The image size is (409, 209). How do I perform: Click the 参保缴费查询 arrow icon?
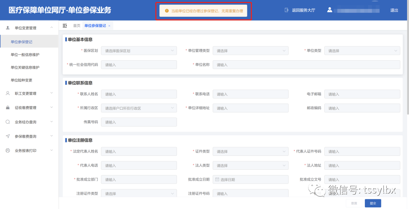(8, 136)
